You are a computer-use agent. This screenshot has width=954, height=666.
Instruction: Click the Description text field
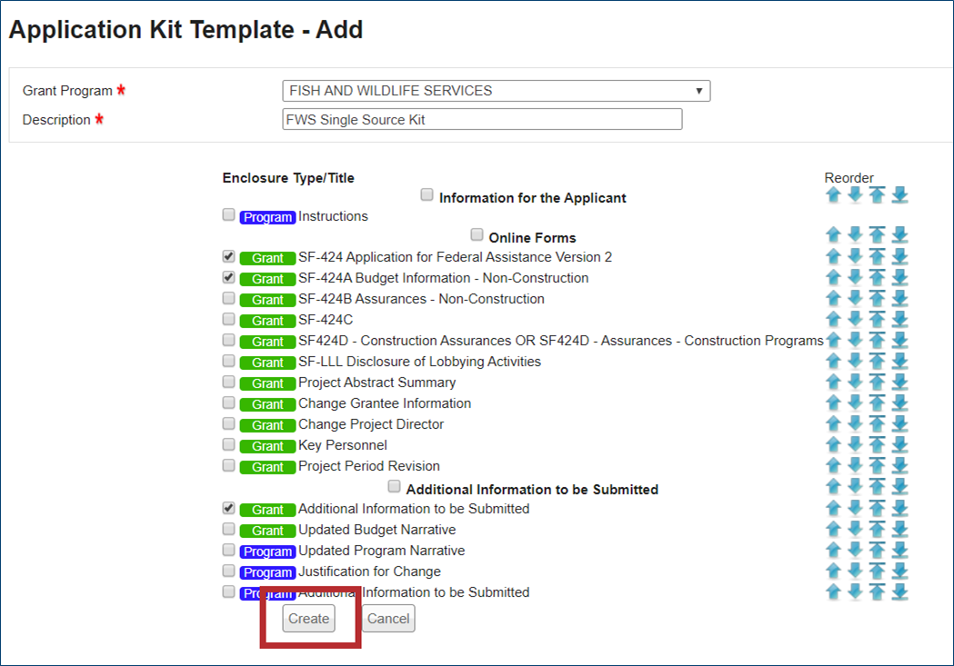click(482, 120)
